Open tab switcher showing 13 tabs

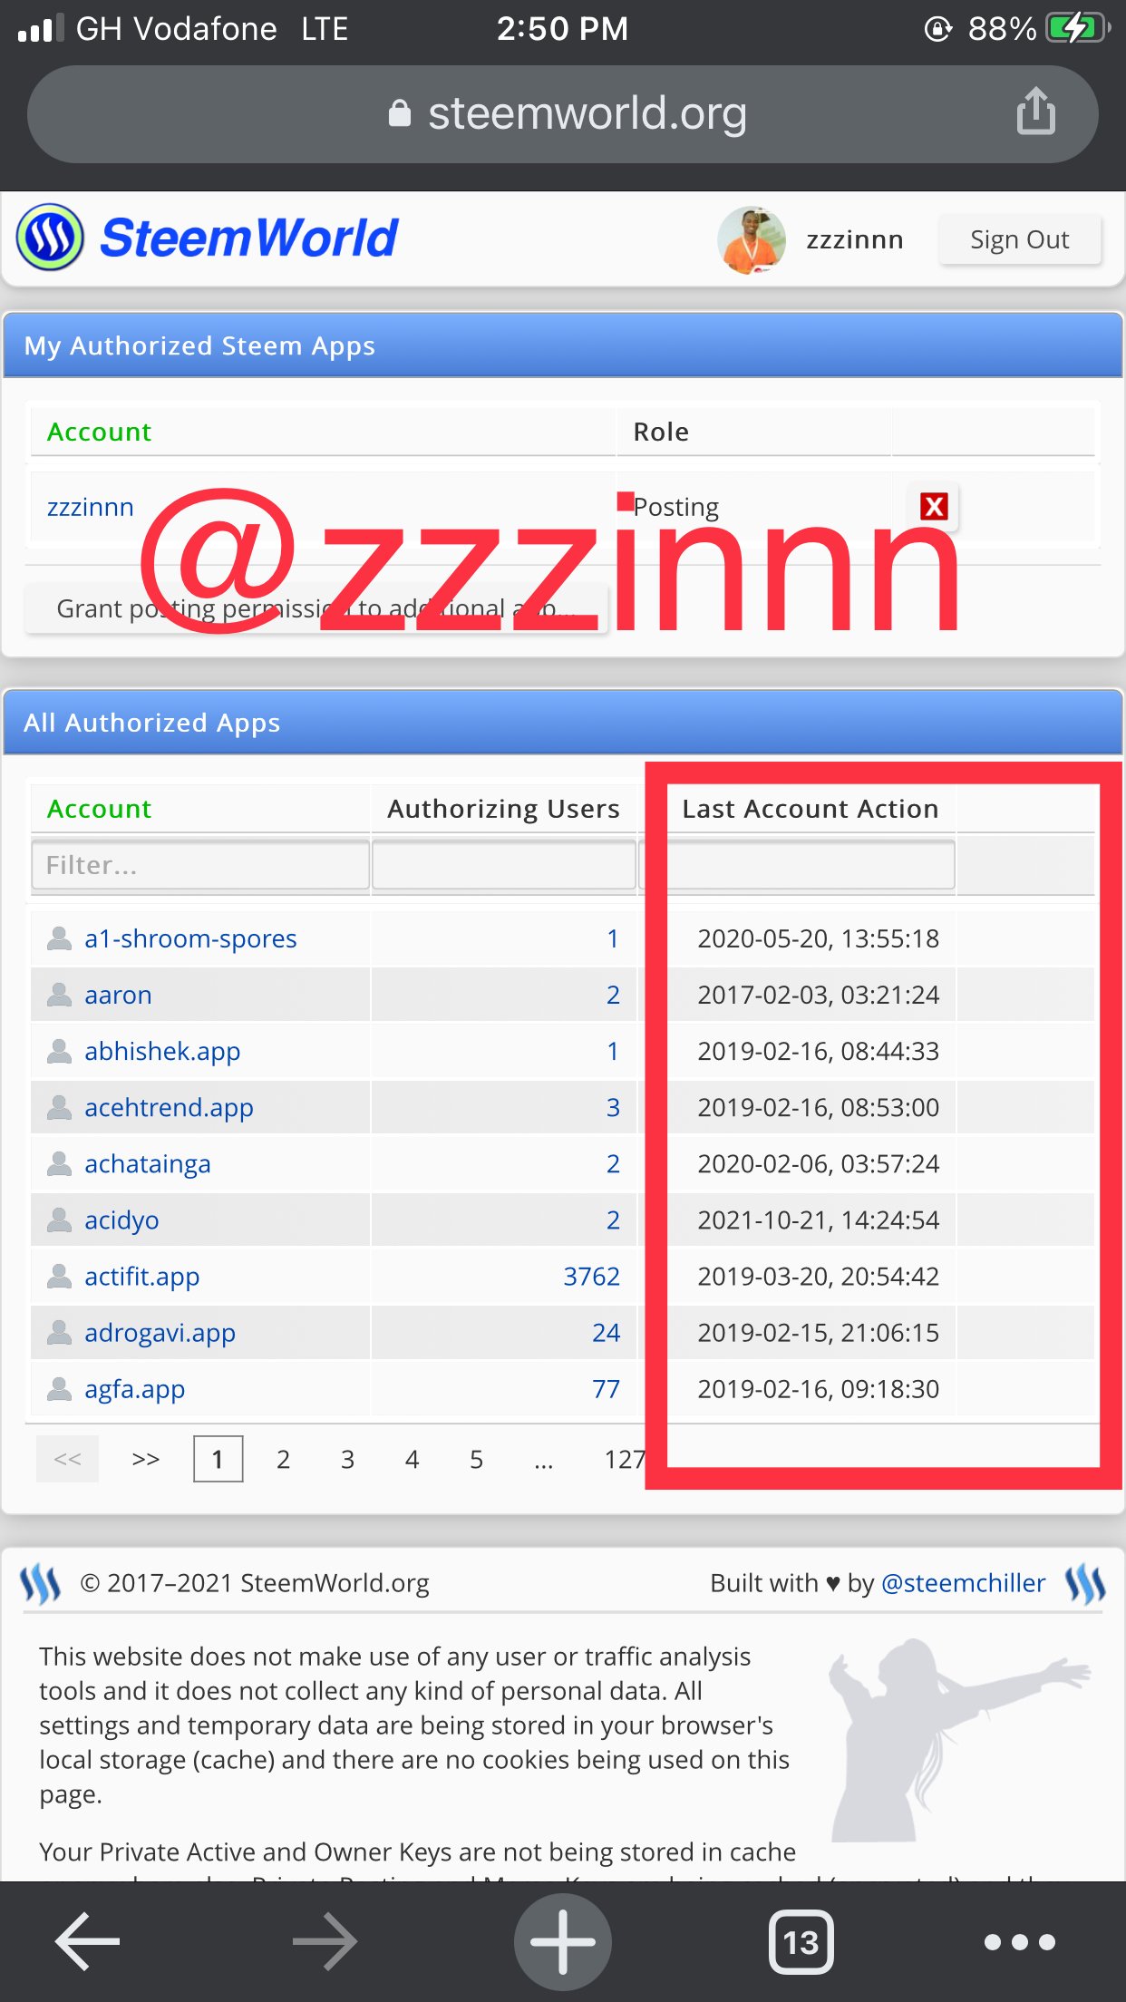[801, 1942]
